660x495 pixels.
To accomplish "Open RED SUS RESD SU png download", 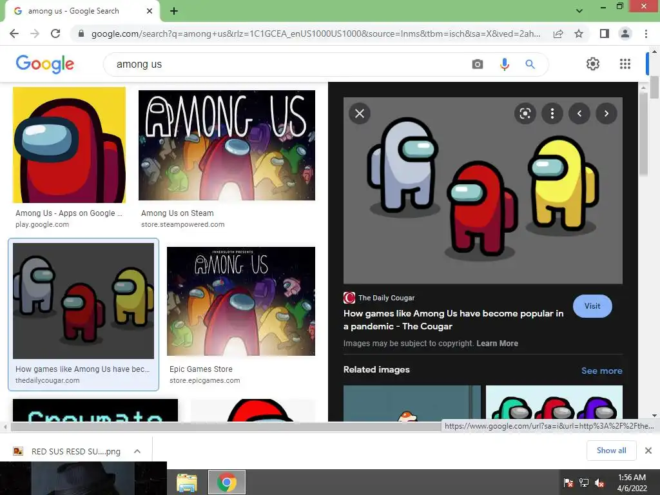I will point(76,451).
